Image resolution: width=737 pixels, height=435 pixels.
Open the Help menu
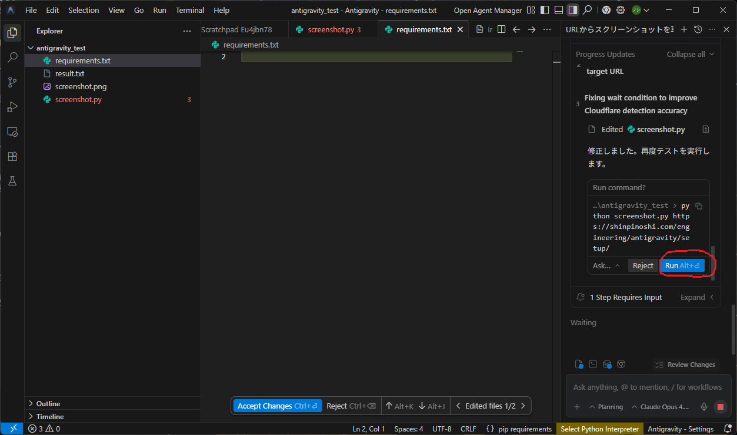point(222,10)
